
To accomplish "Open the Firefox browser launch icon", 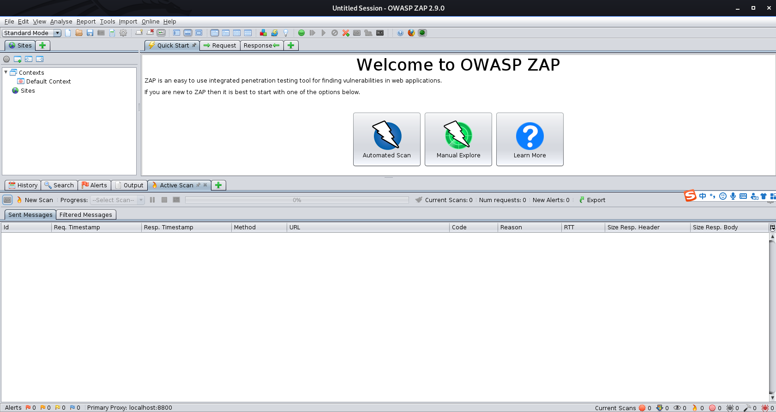I will pyautogui.click(x=411, y=33).
